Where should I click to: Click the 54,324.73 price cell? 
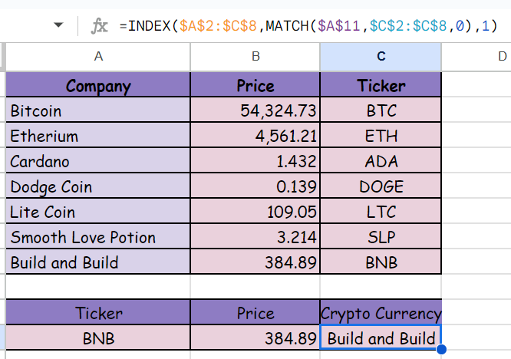point(255,110)
